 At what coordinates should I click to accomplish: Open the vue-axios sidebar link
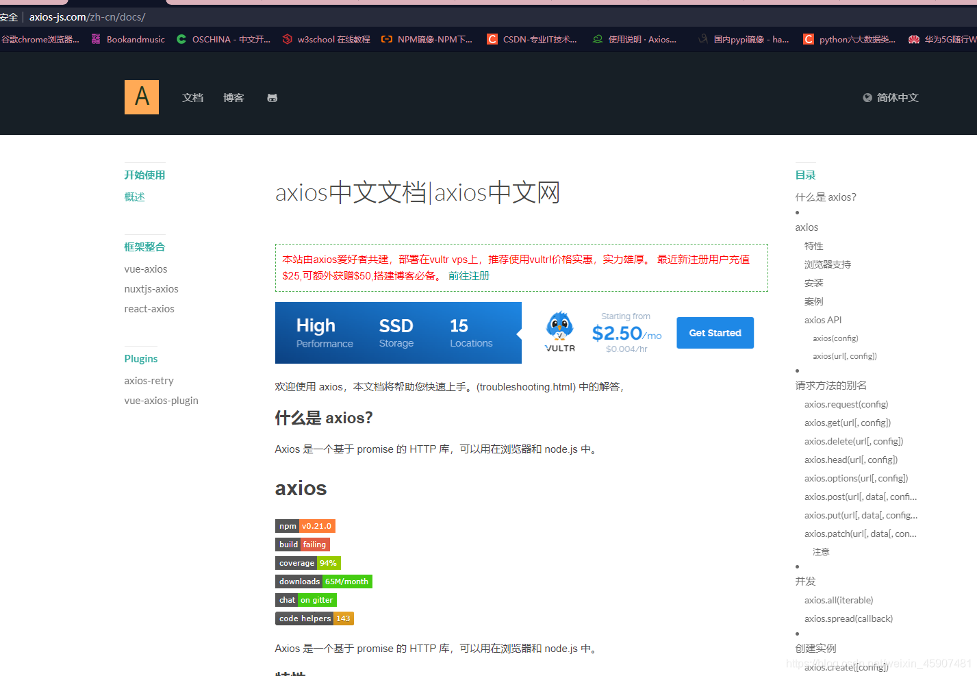(x=146, y=268)
